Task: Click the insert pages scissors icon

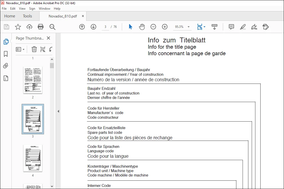Action: (x=43, y=49)
